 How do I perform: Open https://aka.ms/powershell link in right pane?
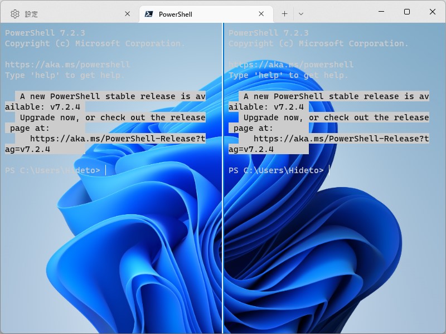click(291, 65)
